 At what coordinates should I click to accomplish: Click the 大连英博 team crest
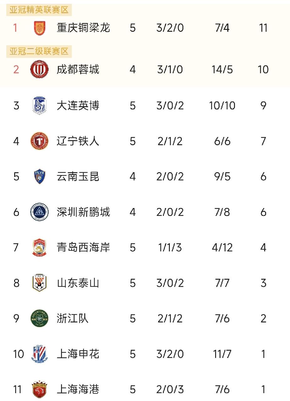[39, 106]
